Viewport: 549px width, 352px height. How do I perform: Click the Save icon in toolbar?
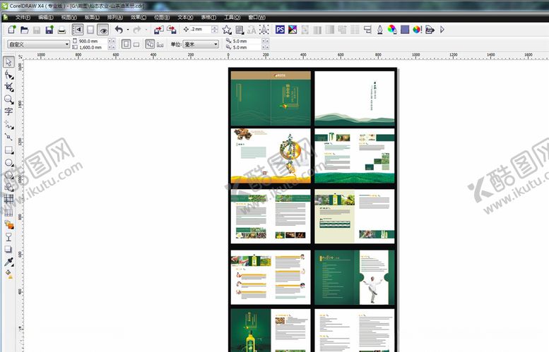49,30
